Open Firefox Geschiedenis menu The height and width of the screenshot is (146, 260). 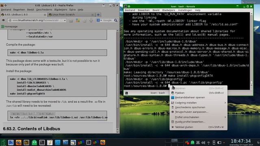[x=44, y=10]
